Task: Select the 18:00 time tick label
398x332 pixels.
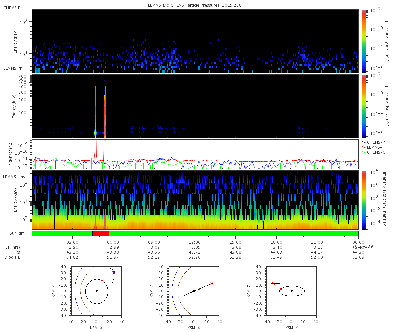Action: pyautogui.click(x=276, y=242)
